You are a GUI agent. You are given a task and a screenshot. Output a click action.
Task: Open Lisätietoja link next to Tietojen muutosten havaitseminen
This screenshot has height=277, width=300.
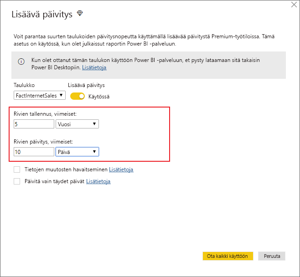[x=121, y=169]
